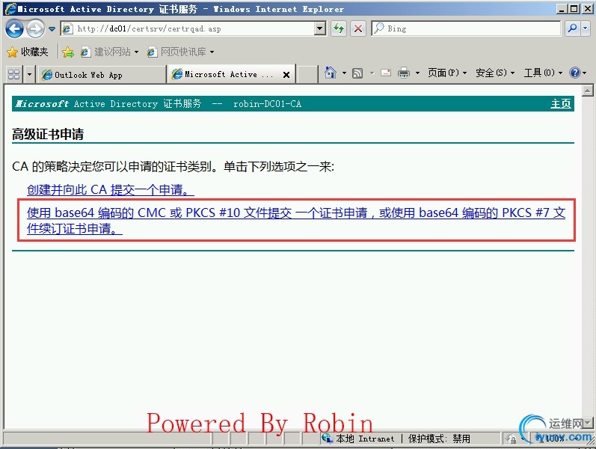Click the Internet Explorer title bar icon
This screenshot has height=449, width=596.
tap(10, 8)
